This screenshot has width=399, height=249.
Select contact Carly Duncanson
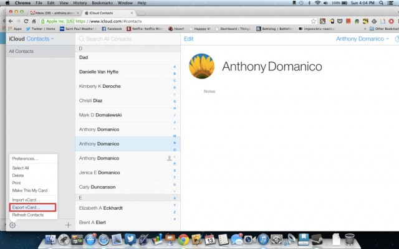[x=128, y=187]
